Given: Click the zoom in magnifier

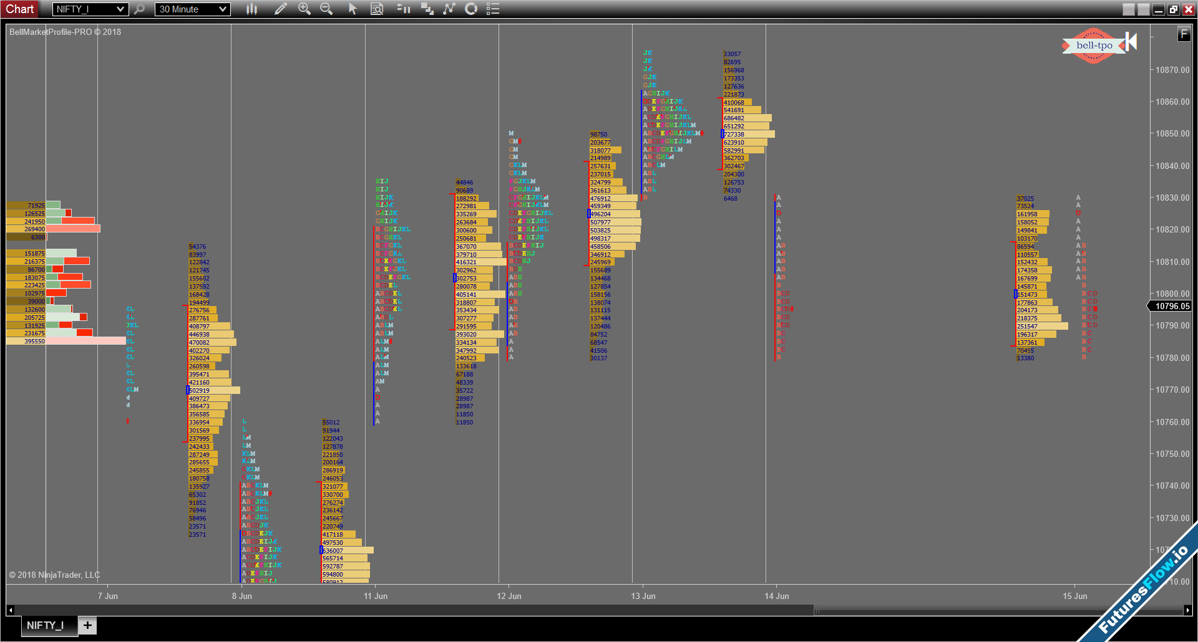Looking at the screenshot, I should click(x=304, y=9).
